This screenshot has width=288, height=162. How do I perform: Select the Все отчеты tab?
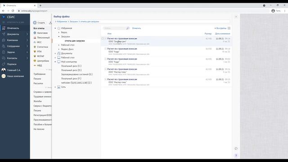click(39, 28)
